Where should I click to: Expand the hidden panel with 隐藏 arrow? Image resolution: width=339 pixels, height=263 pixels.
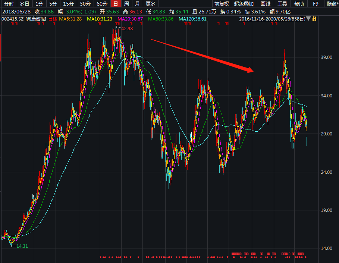(332, 4)
